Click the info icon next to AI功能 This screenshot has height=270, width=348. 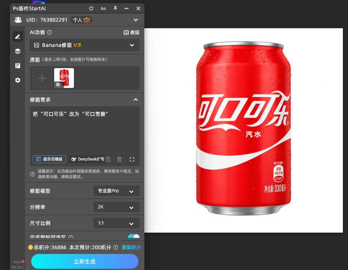pyautogui.click(x=49, y=33)
